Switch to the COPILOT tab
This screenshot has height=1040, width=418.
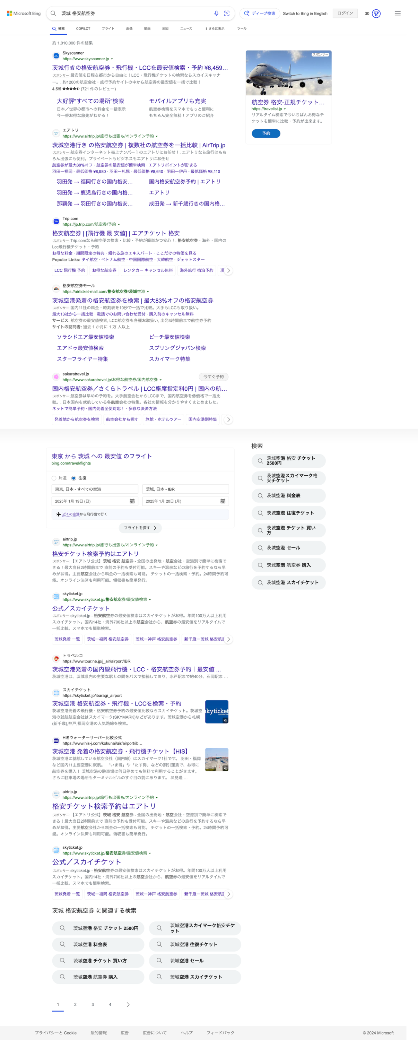point(83,29)
